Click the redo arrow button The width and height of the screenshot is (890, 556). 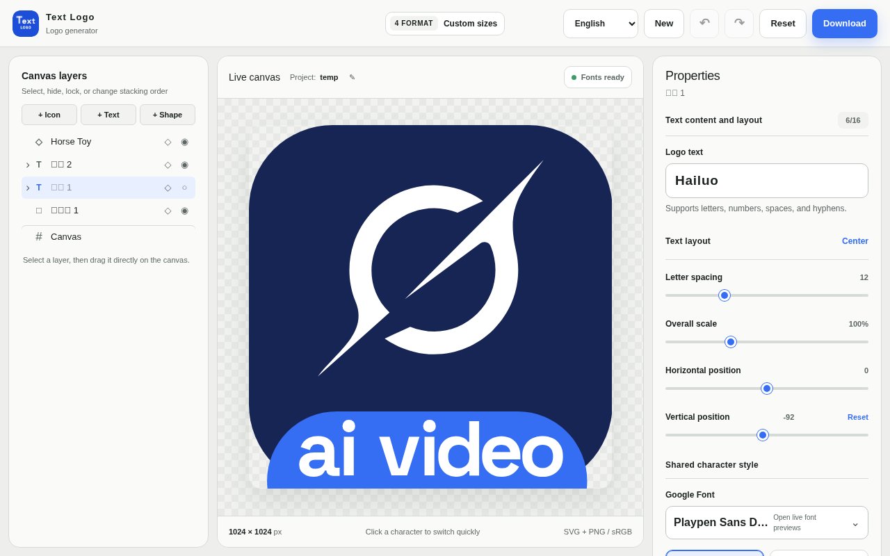739,24
